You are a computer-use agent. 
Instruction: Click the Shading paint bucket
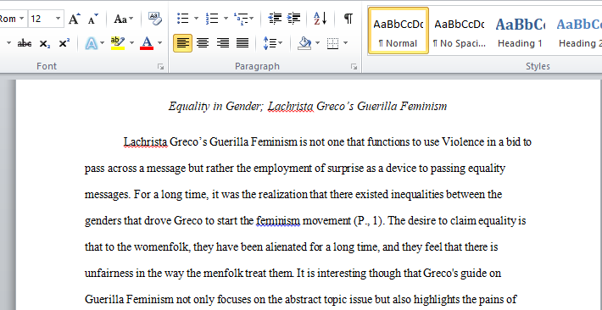[304, 43]
